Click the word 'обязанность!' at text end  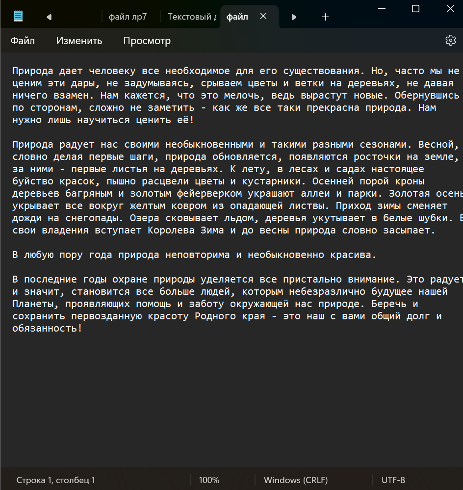[x=47, y=329]
